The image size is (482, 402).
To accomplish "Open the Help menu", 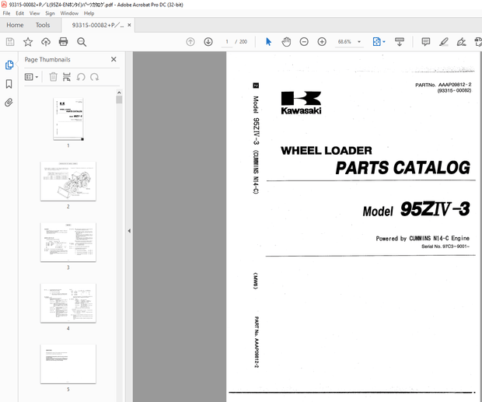I will point(89,13).
